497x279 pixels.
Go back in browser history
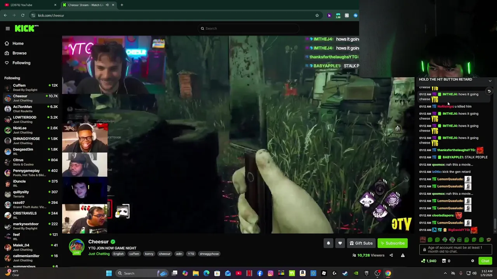[x=5, y=15]
